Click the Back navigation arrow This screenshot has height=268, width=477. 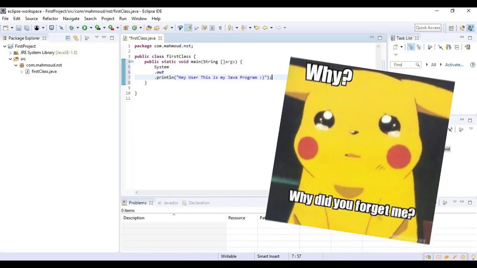[265, 28]
